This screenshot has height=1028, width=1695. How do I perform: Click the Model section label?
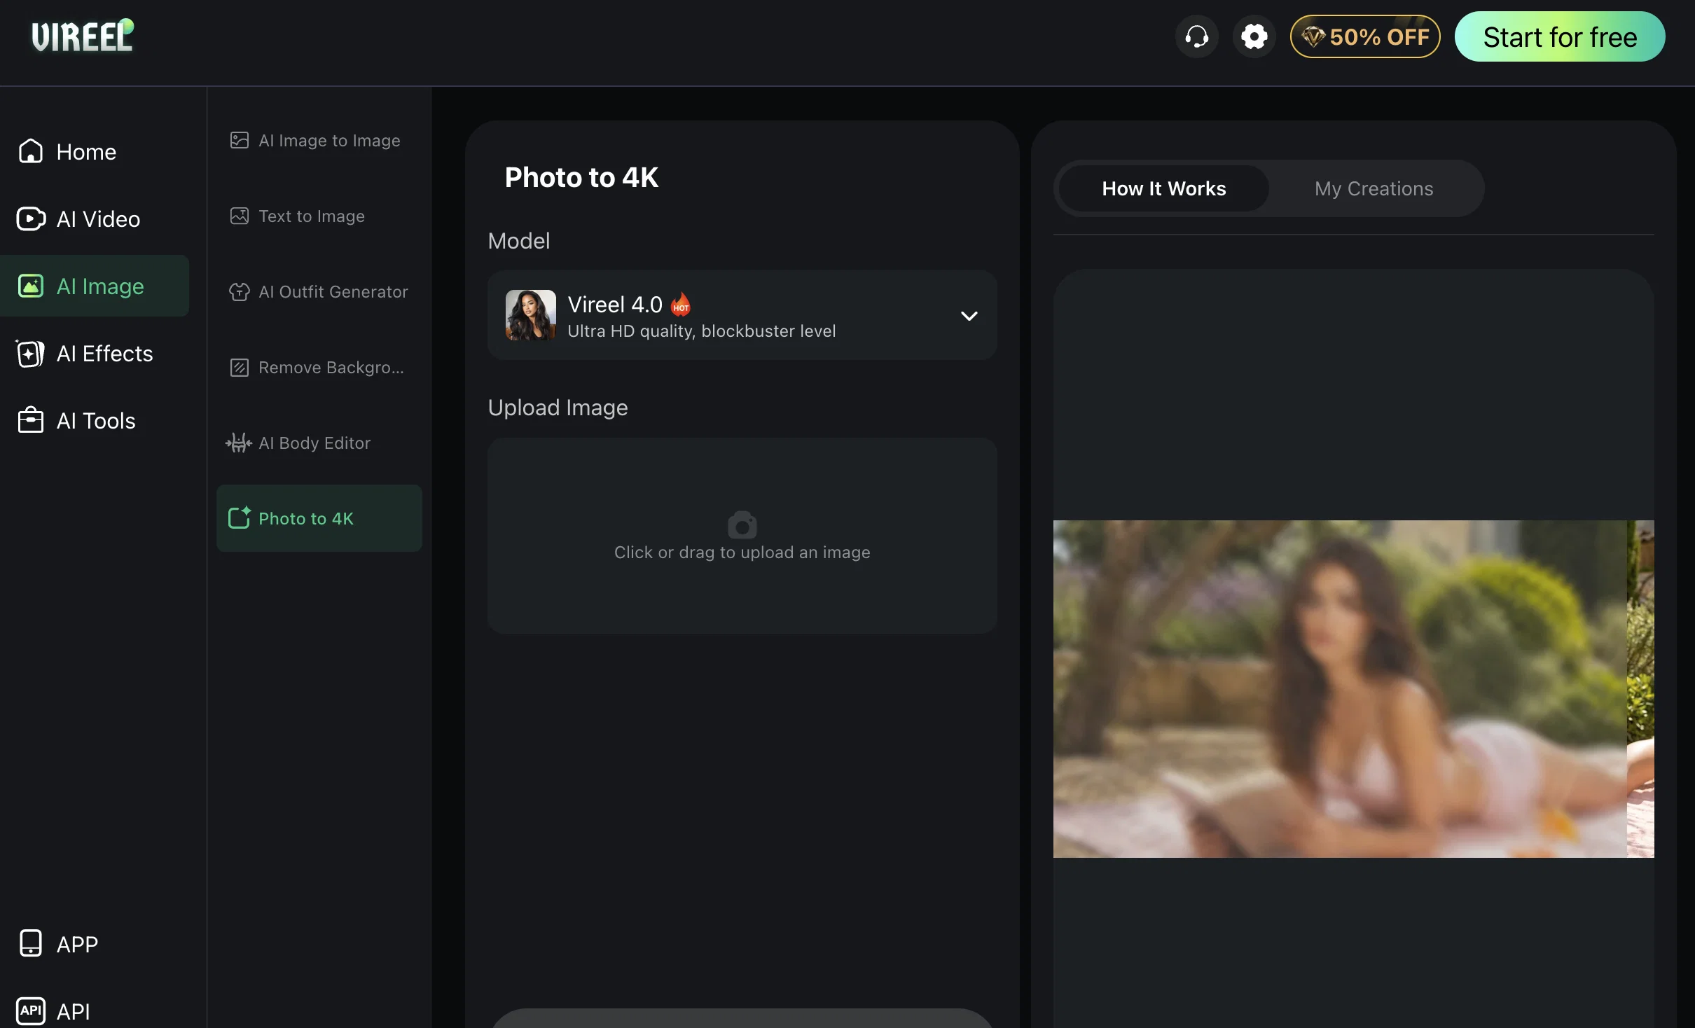click(519, 241)
